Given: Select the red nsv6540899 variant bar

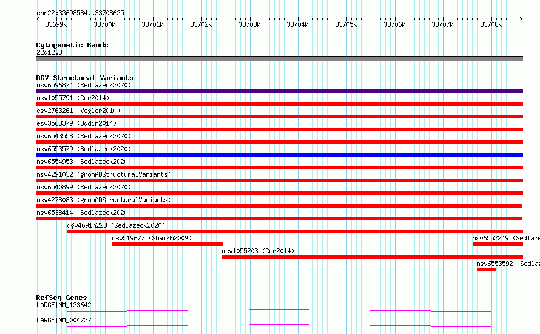Looking at the screenshot, I should tap(279, 193).
